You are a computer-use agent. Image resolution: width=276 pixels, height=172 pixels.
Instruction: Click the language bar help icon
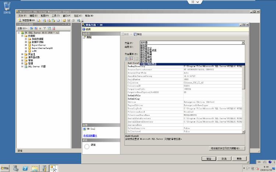[270, 162]
